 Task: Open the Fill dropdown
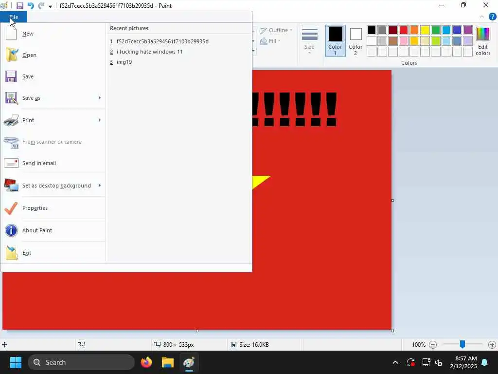pos(270,41)
